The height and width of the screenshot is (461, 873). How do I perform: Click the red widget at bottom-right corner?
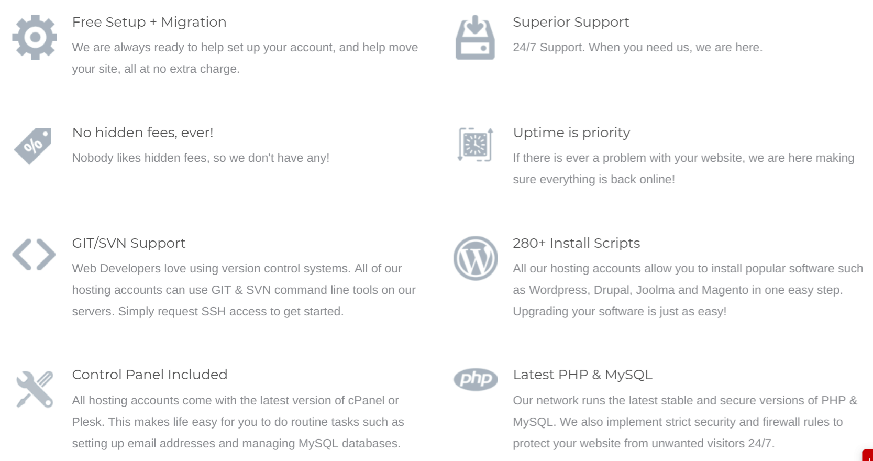868,455
